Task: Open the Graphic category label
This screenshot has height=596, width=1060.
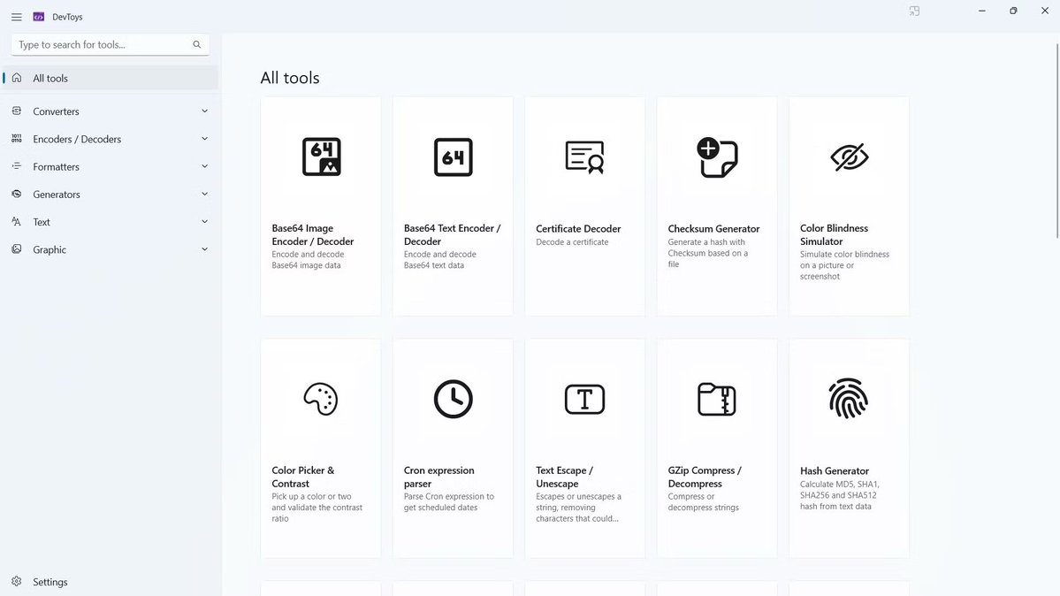Action: [x=50, y=249]
